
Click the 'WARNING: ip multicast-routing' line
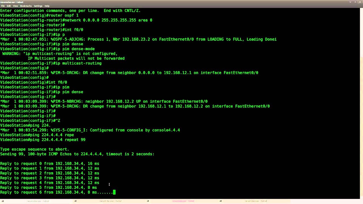tap(60, 54)
